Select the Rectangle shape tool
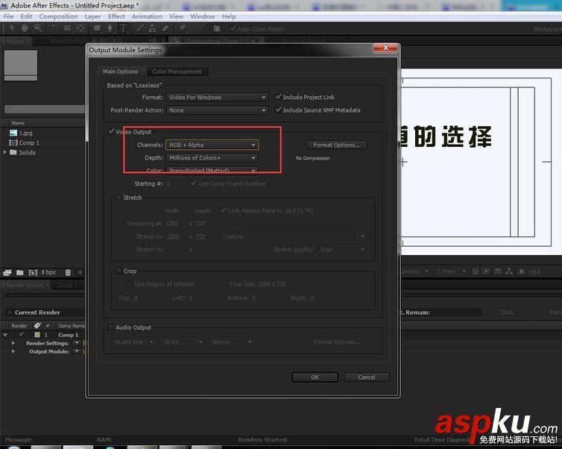The image size is (562, 449). [x=97, y=28]
